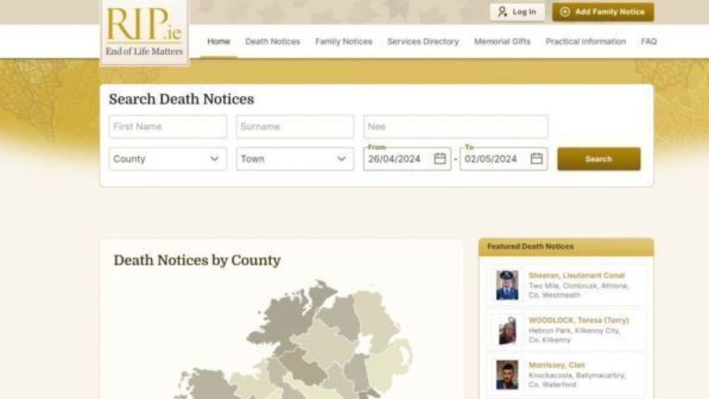The width and height of the screenshot is (709, 399).
Task: Open the Death Notices menu item
Action: [x=272, y=41]
